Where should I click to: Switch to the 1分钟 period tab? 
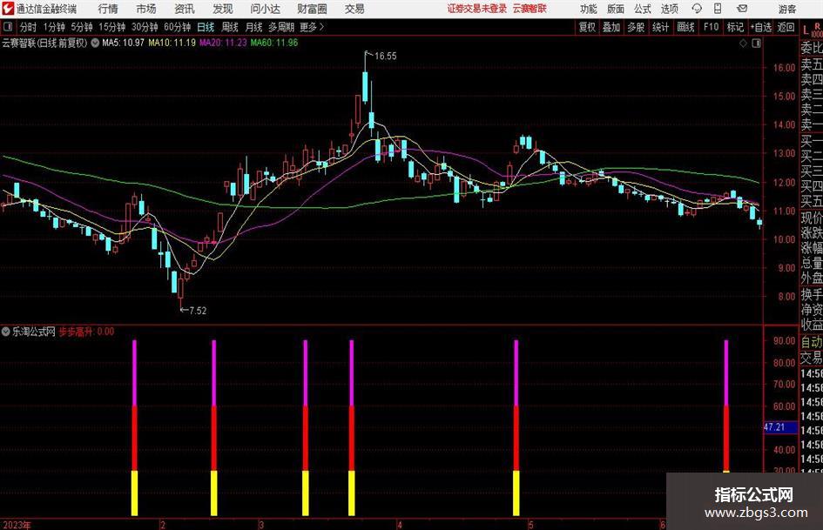click(x=54, y=27)
